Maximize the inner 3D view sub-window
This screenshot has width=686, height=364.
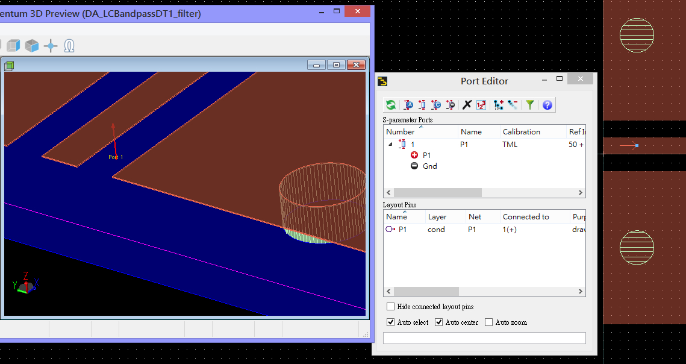[x=336, y=65]
